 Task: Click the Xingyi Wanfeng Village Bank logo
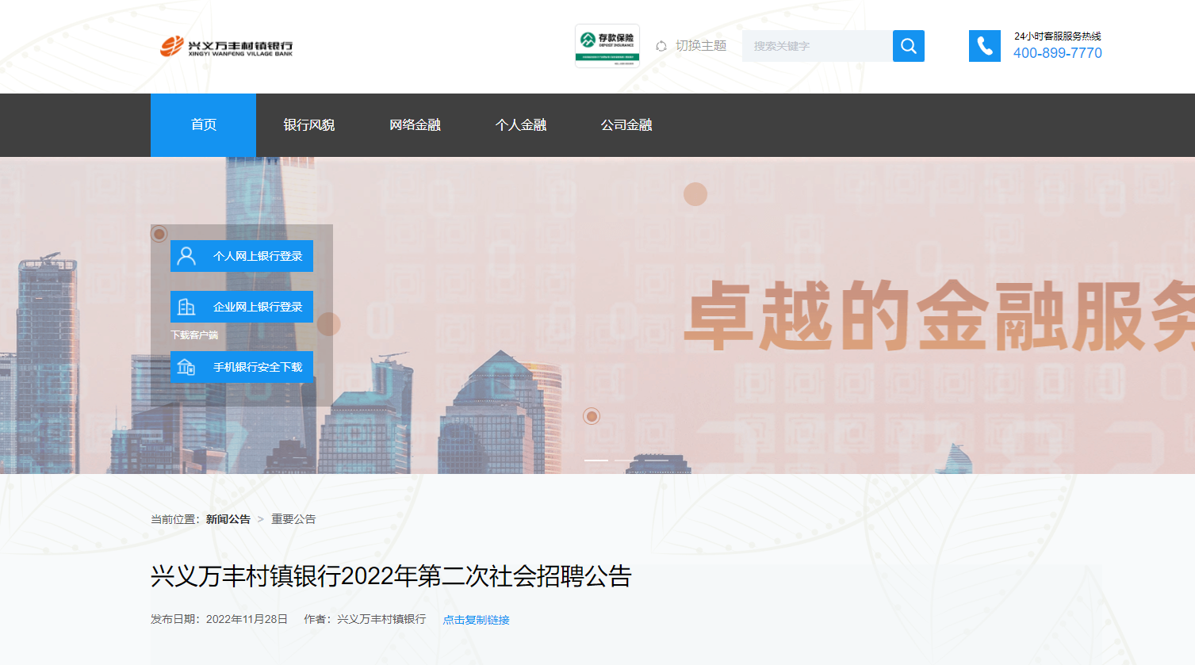(226, 47)
